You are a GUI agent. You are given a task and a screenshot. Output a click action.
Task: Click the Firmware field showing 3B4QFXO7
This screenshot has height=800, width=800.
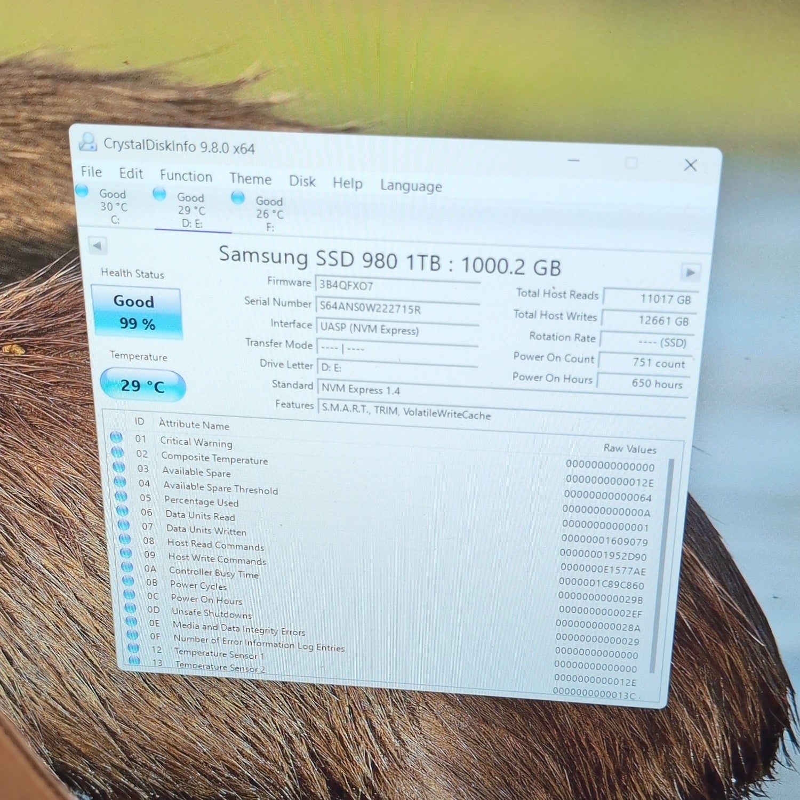tap(397, 287)
